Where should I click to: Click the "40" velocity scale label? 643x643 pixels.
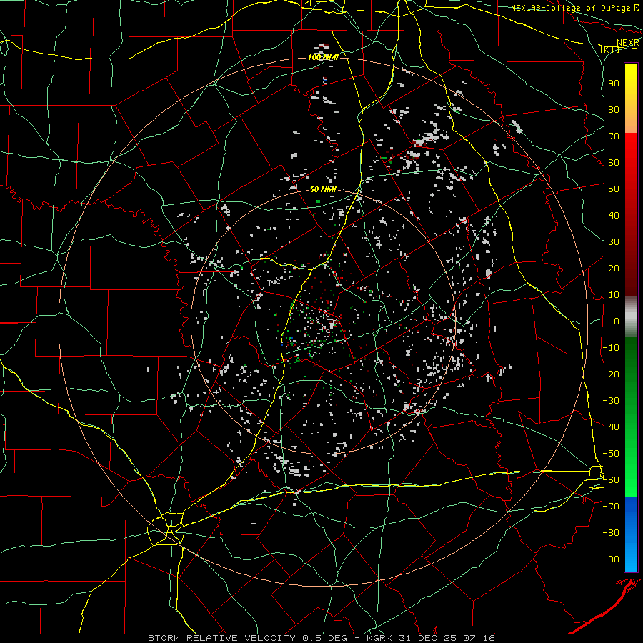pos(614,216)
